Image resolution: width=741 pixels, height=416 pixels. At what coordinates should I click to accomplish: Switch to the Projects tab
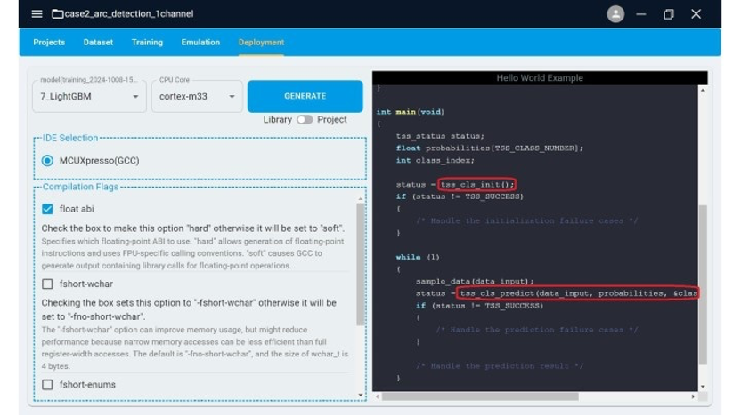(49, 43)
